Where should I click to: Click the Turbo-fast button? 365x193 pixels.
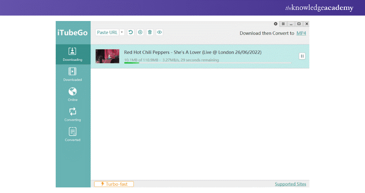pyautogui.click(x=114, y=184)
